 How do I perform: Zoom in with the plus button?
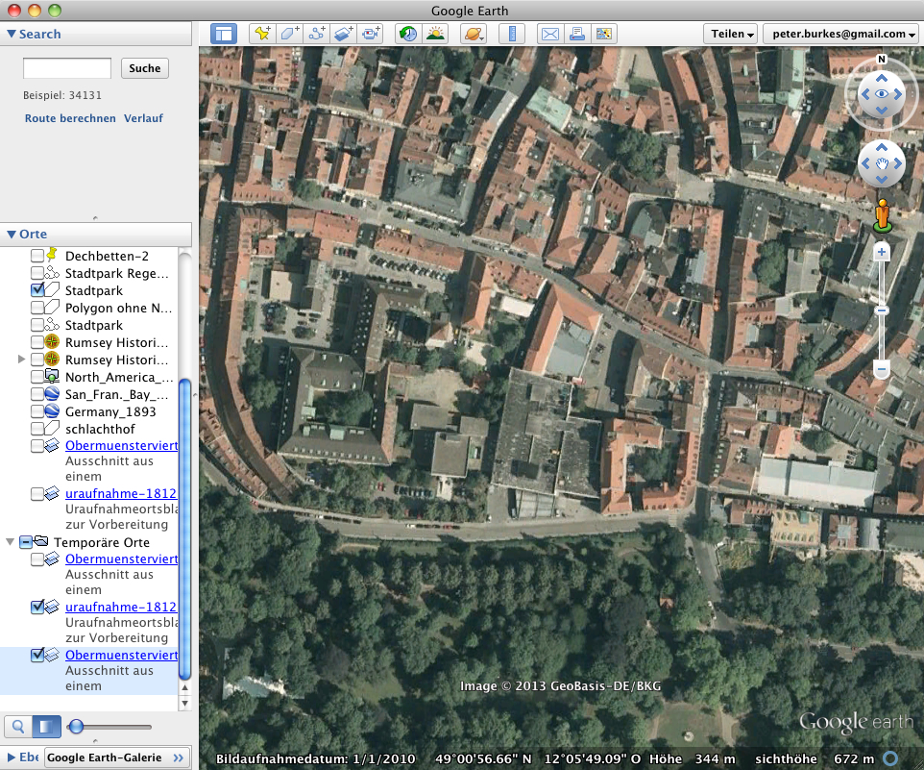882,253
